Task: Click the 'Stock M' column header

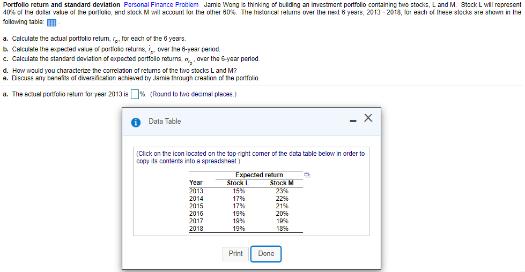Action: 282,183
